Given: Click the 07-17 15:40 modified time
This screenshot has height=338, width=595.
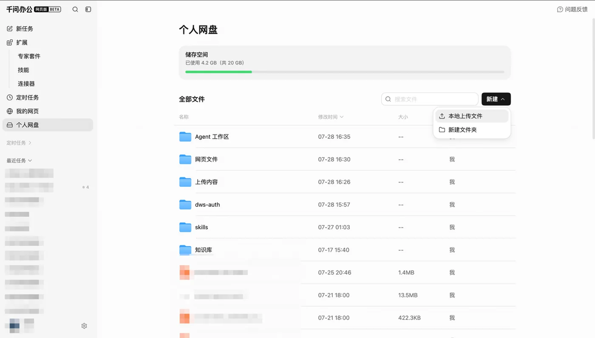Looking at the screenshot, I should pyautogui.click(x=334, y=250).
